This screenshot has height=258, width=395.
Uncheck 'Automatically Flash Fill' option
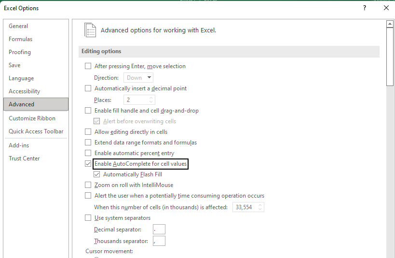tap(96, 174)
